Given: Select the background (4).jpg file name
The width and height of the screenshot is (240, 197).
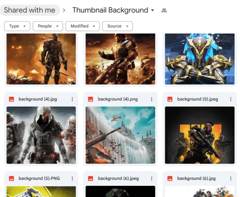Looking at the screenshot, I should 38,99.
